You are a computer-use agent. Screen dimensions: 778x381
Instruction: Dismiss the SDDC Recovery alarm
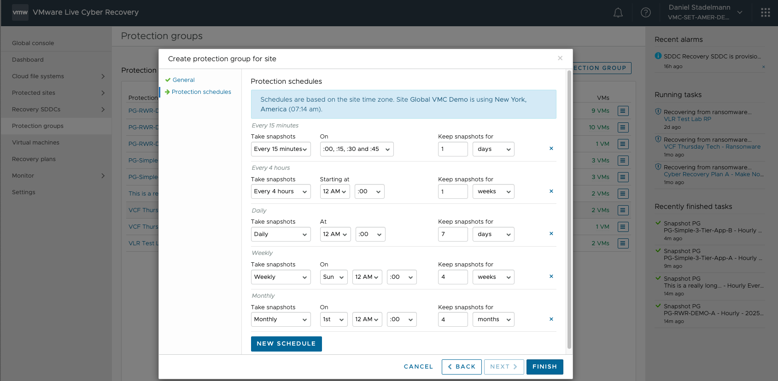[763, 67]
